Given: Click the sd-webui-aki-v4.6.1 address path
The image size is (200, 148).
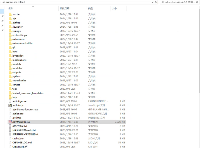Looking at the screenshot, I should [13, 2].
